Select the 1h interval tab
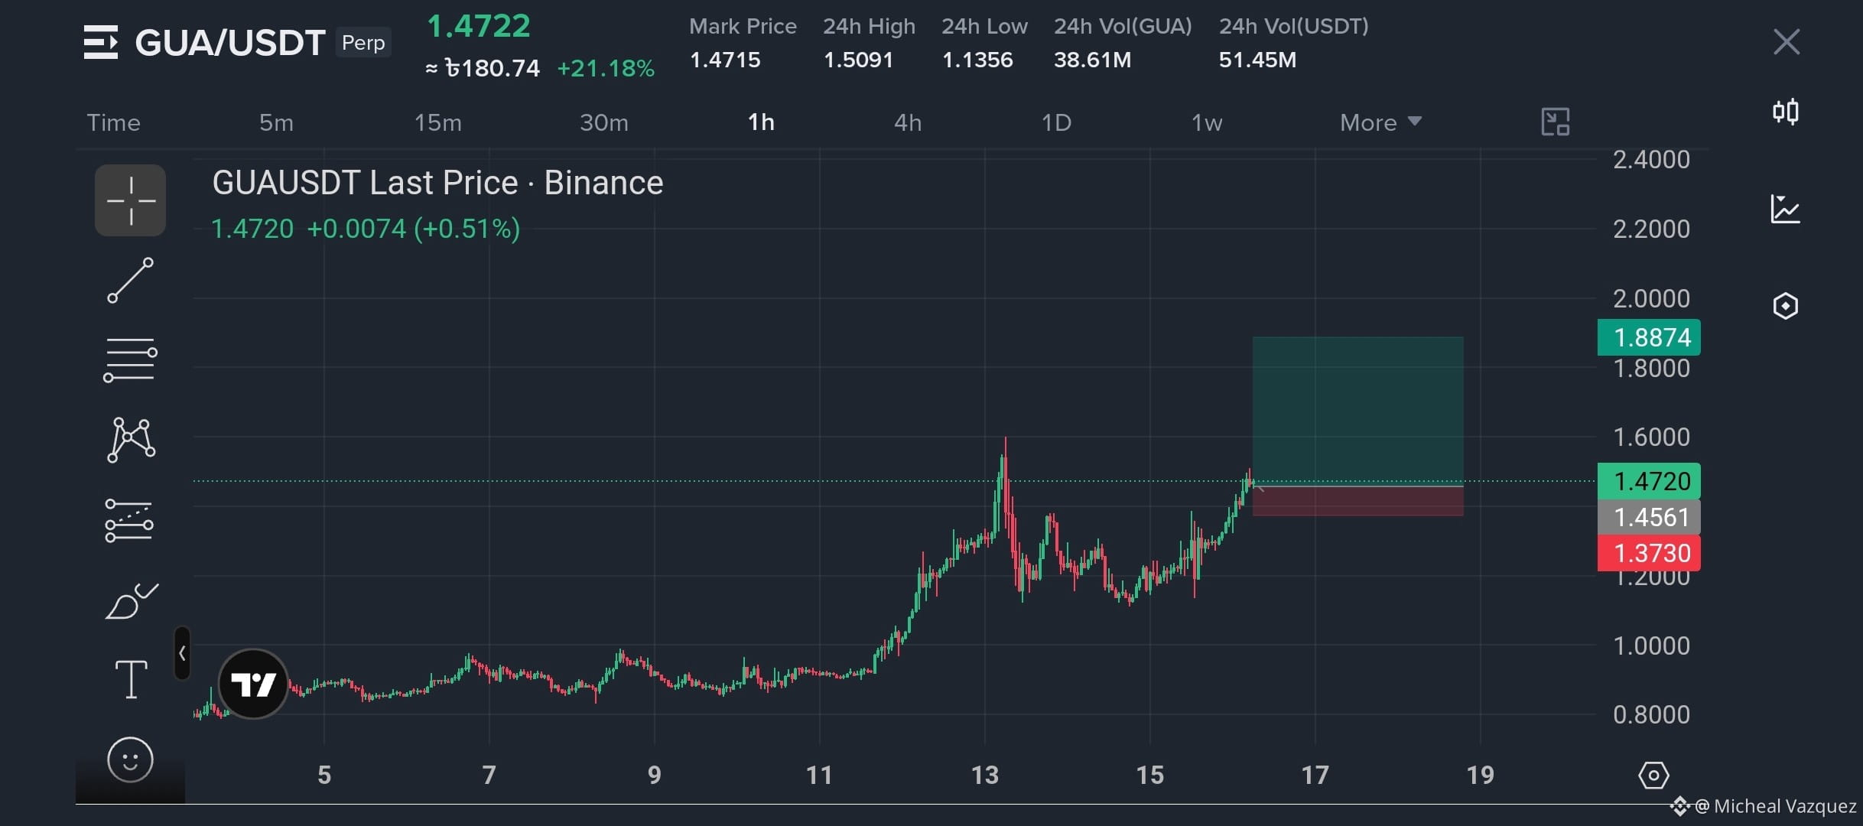The height and width of the screenshot is (826, 1863). pos(761,122)
